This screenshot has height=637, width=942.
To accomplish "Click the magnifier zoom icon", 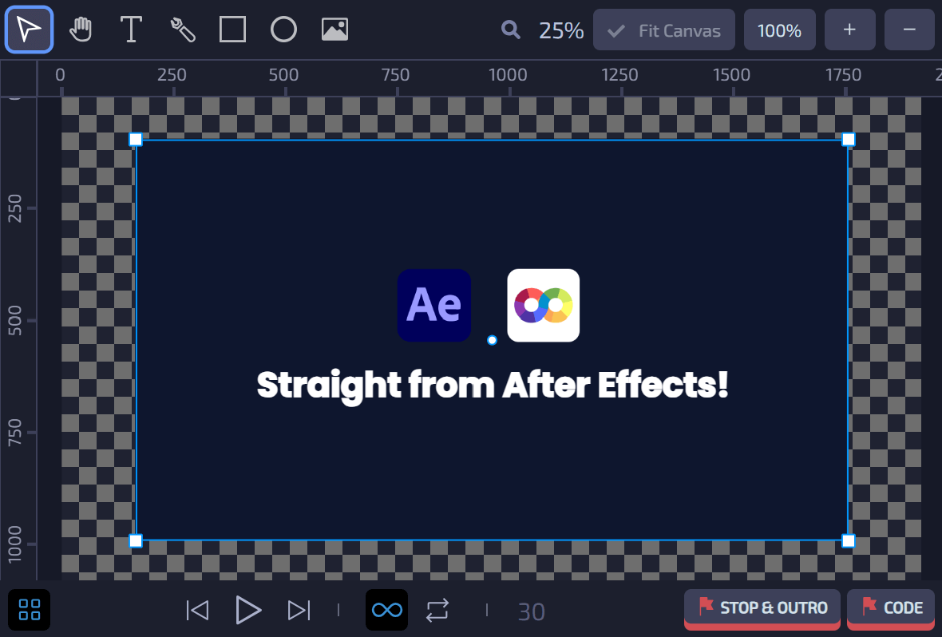I will click(511, 30).
